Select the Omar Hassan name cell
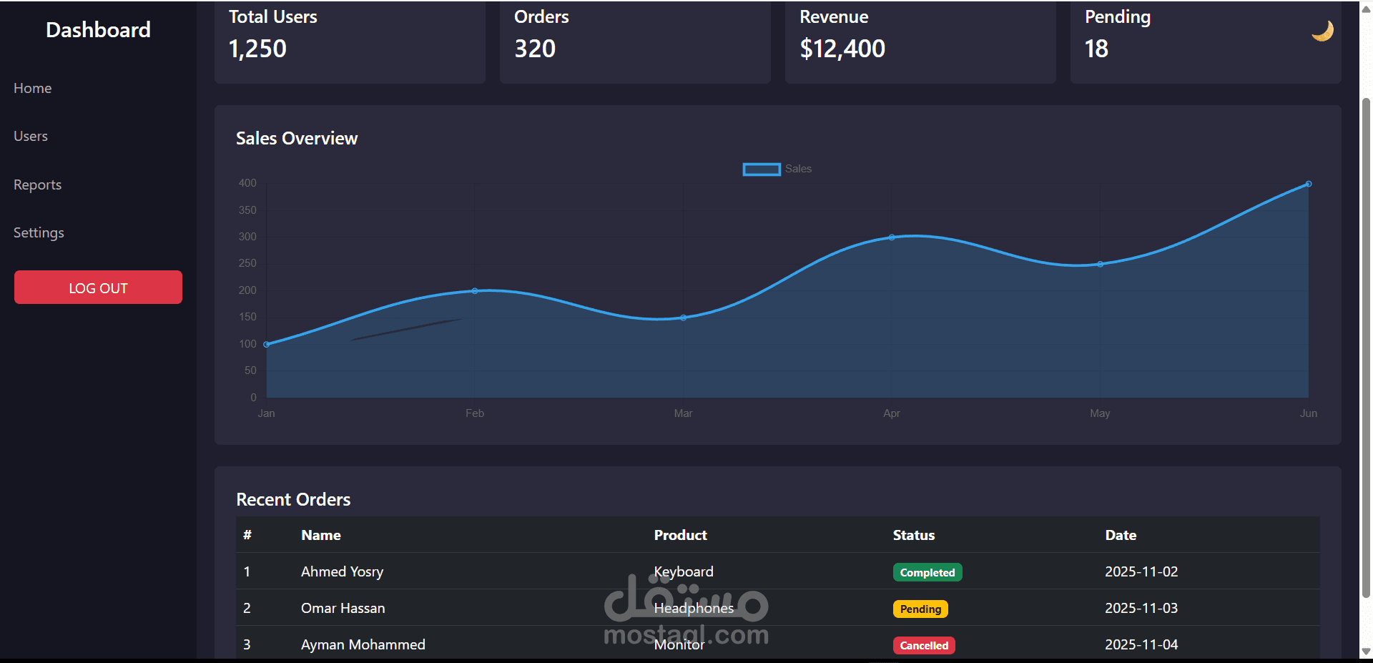 point(343,608)
